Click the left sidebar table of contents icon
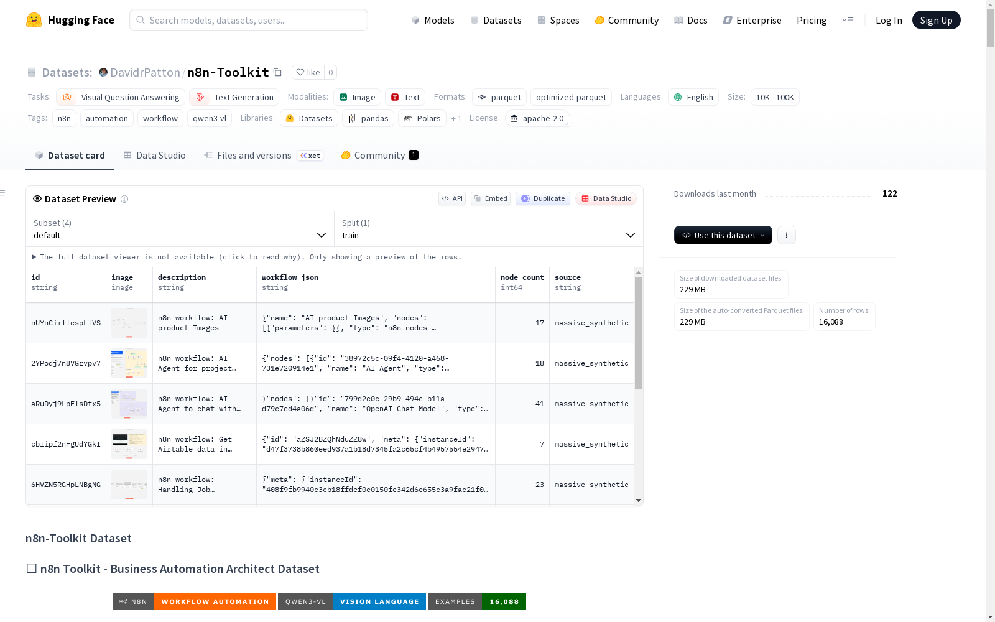This screenshot has width=995, height=622. pos(3,193)
